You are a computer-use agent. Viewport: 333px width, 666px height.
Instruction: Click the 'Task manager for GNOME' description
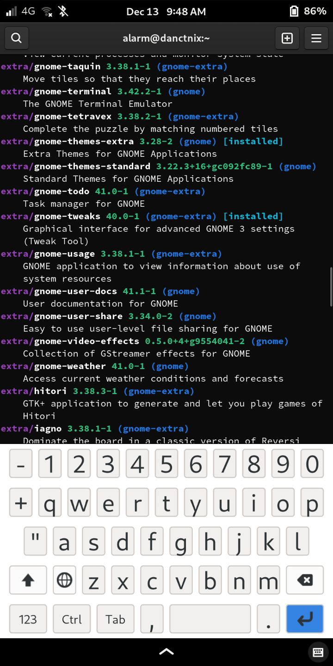point(84,204)
